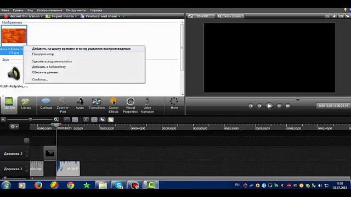351x197 pixels.
Task: Open Skype from the taskbar
Action: click(119, 186)
